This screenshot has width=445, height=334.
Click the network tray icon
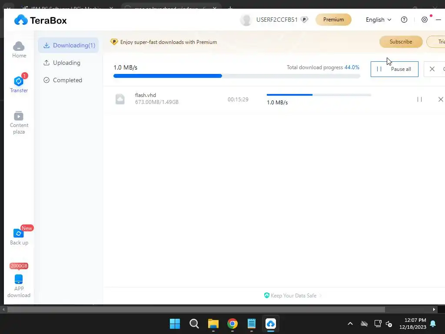pos(378,324)
